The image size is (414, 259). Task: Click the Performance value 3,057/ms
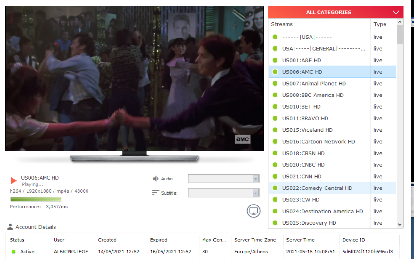click(57, 207)
